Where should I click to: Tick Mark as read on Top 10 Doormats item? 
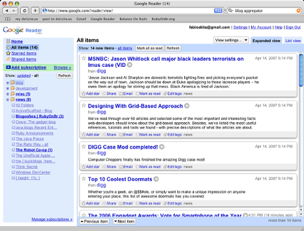(137, 203)
